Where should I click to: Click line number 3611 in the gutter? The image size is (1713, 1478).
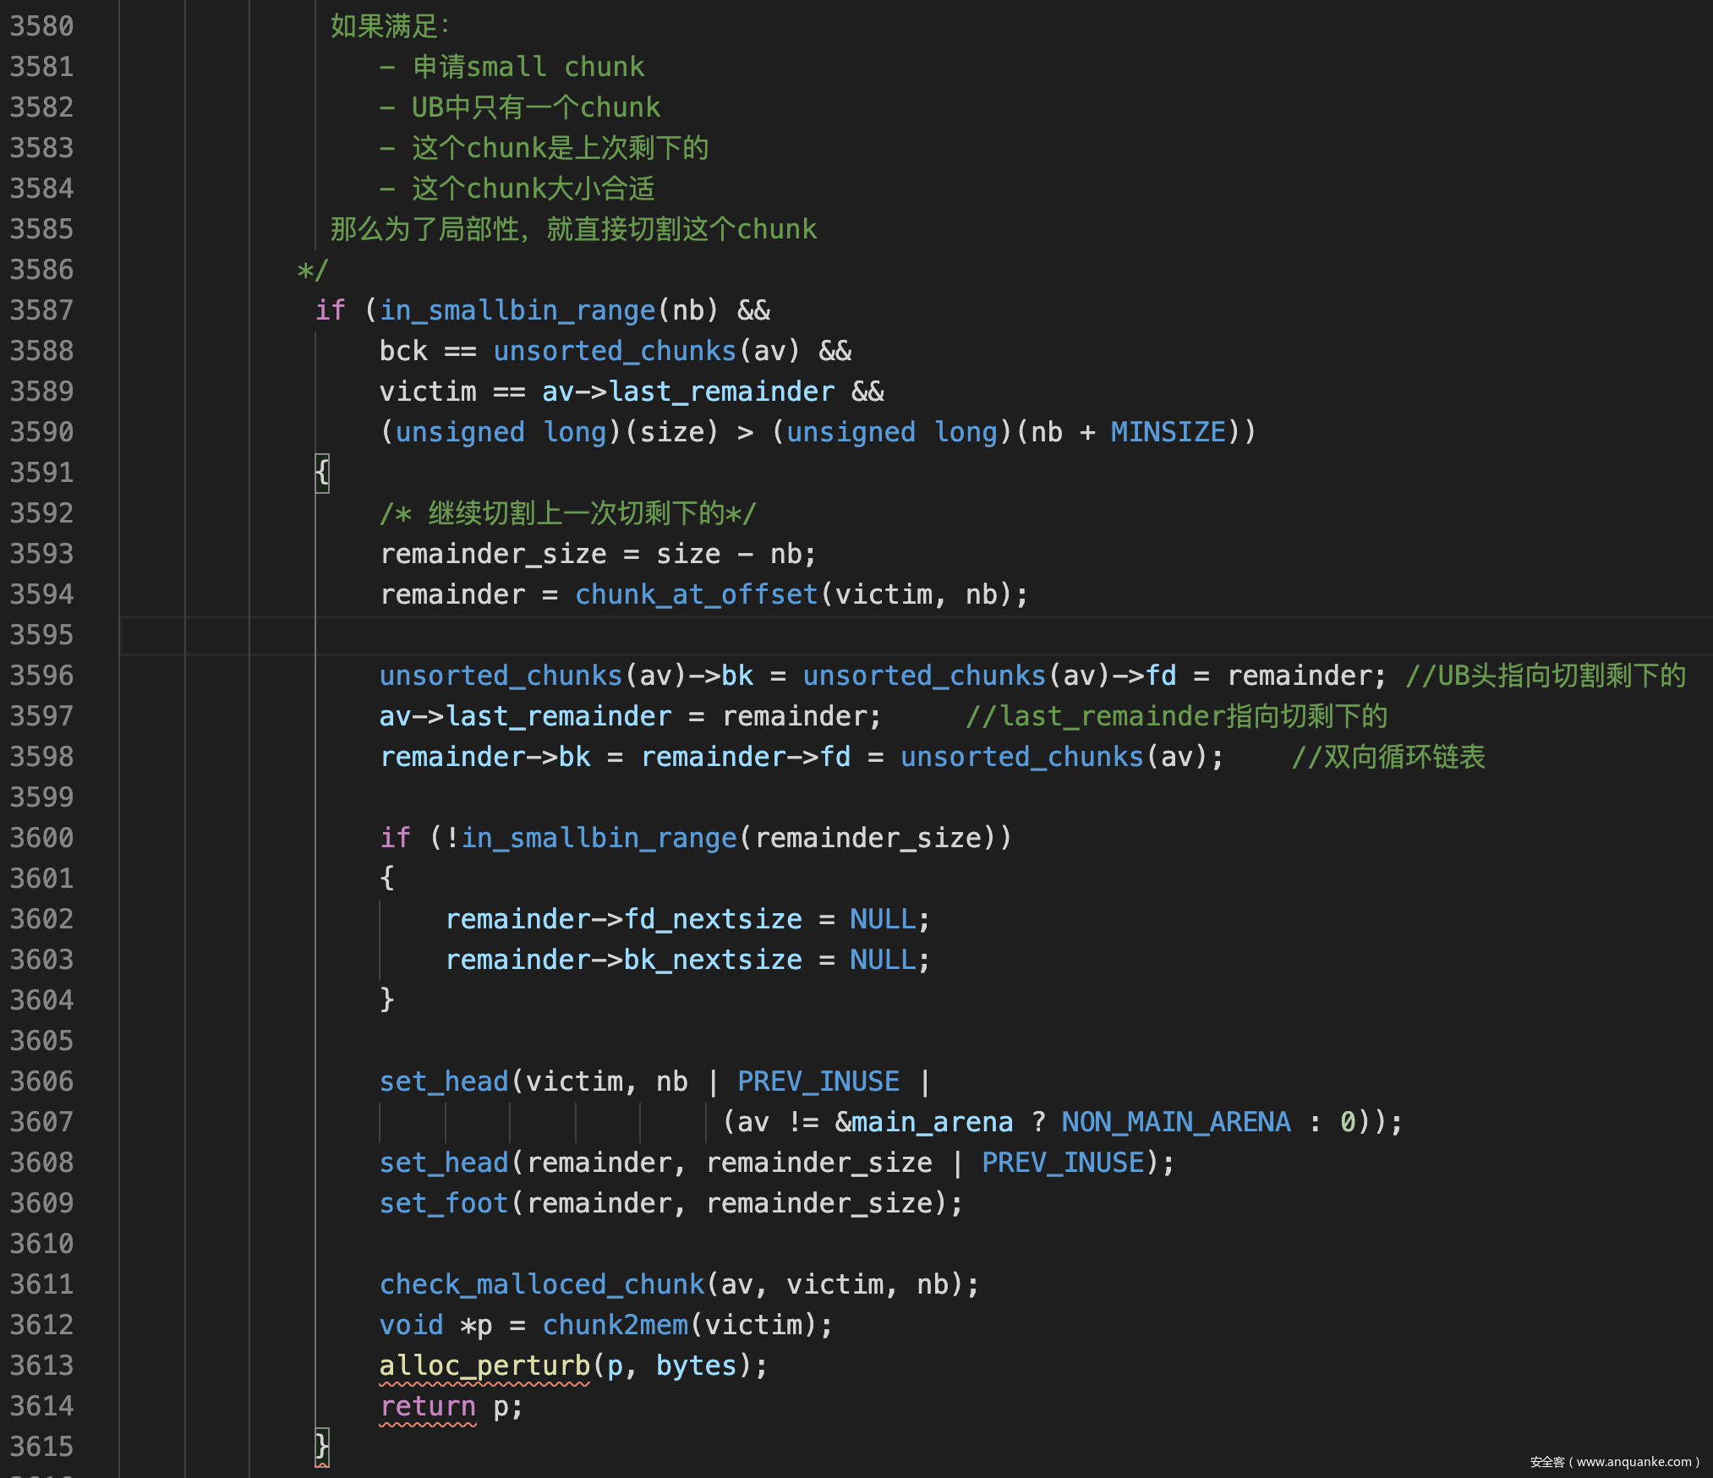click(41, 1284)
